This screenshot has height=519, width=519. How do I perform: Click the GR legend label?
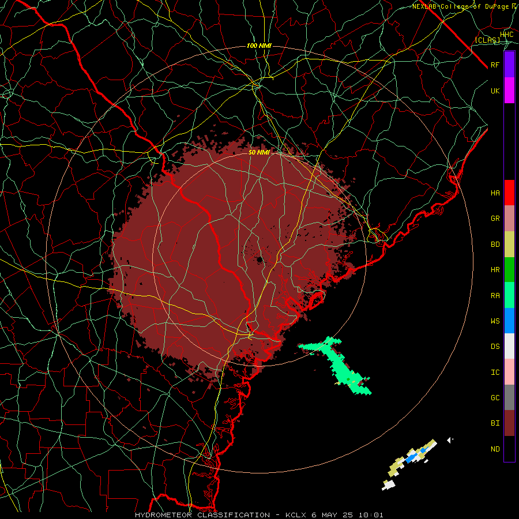tap(495, 219)
